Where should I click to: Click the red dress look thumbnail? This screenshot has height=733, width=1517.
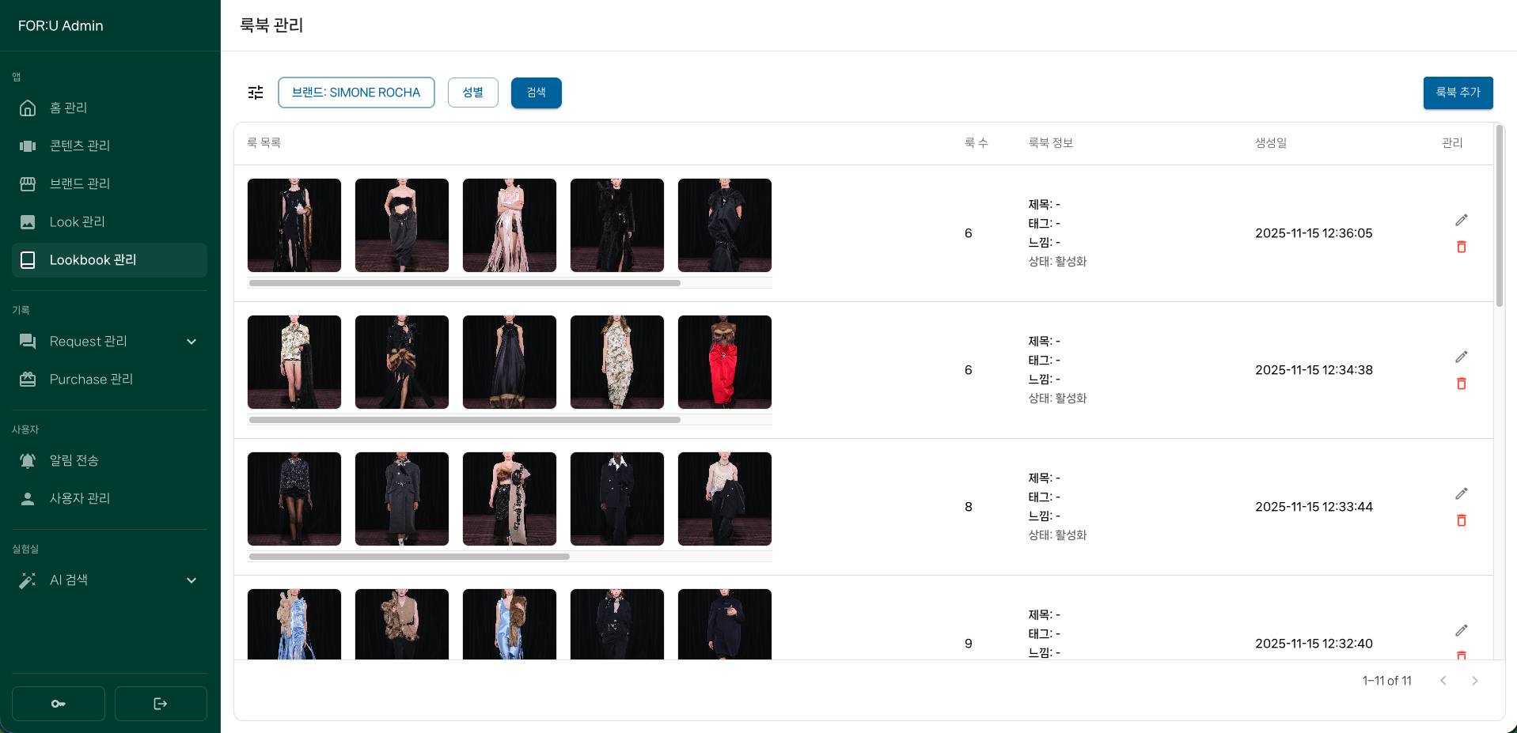click(724, 362)
